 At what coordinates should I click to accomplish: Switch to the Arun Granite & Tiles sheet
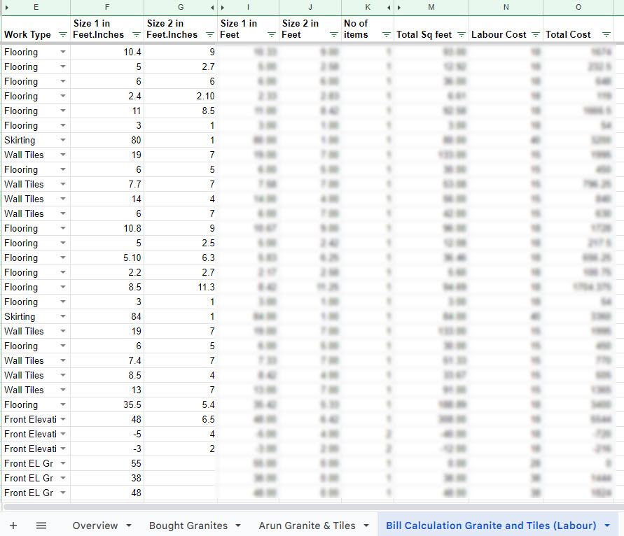click(x=307, y=526)
